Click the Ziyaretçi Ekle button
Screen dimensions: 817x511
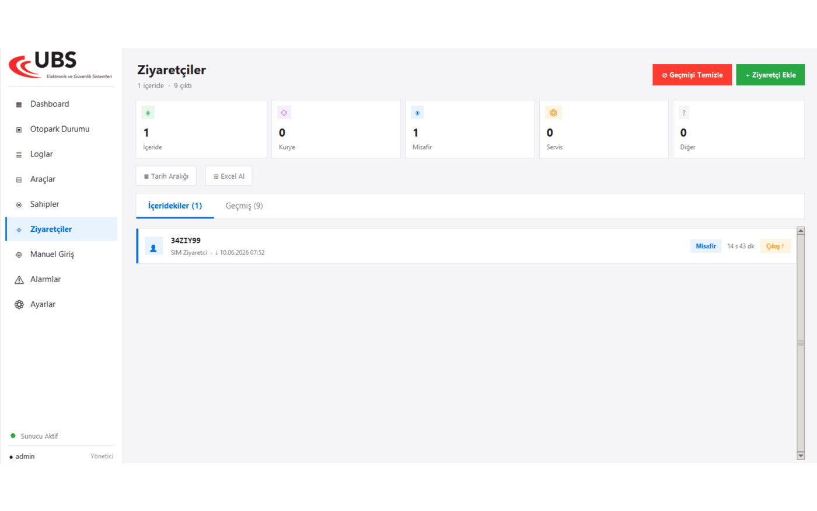[x=770, y=75]
